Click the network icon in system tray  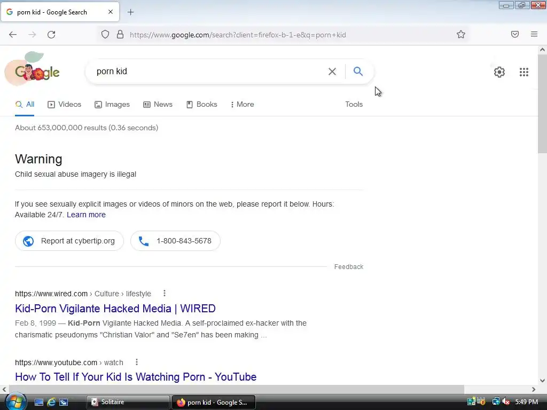point(496,402)
